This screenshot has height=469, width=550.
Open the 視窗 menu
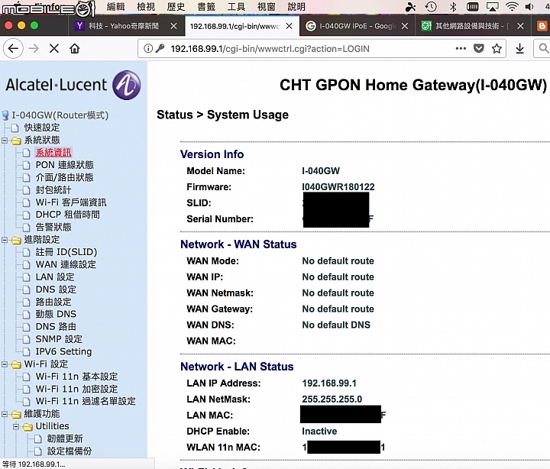pos(267,7)
